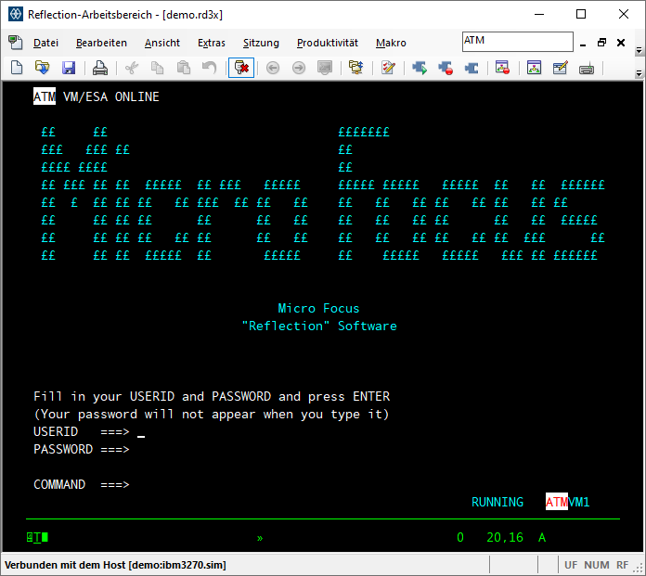646x576 pixels.
Task: Click the red highlighted ATM in ATMVM1
Action: coord(557,502)
